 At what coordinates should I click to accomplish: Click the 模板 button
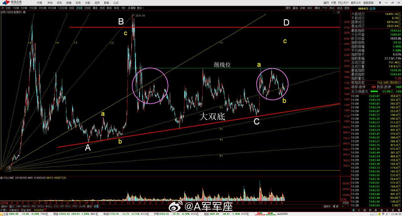pos(335,207)
